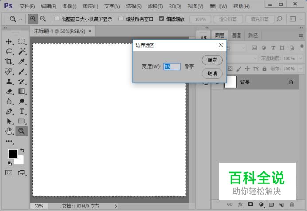Swap foreground and background colors

point(22,151)
